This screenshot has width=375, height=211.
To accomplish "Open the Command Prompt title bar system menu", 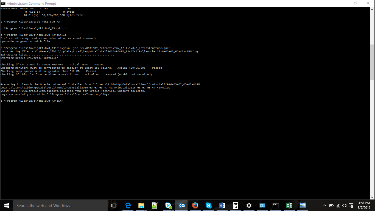I will click(x=3, y=3).
